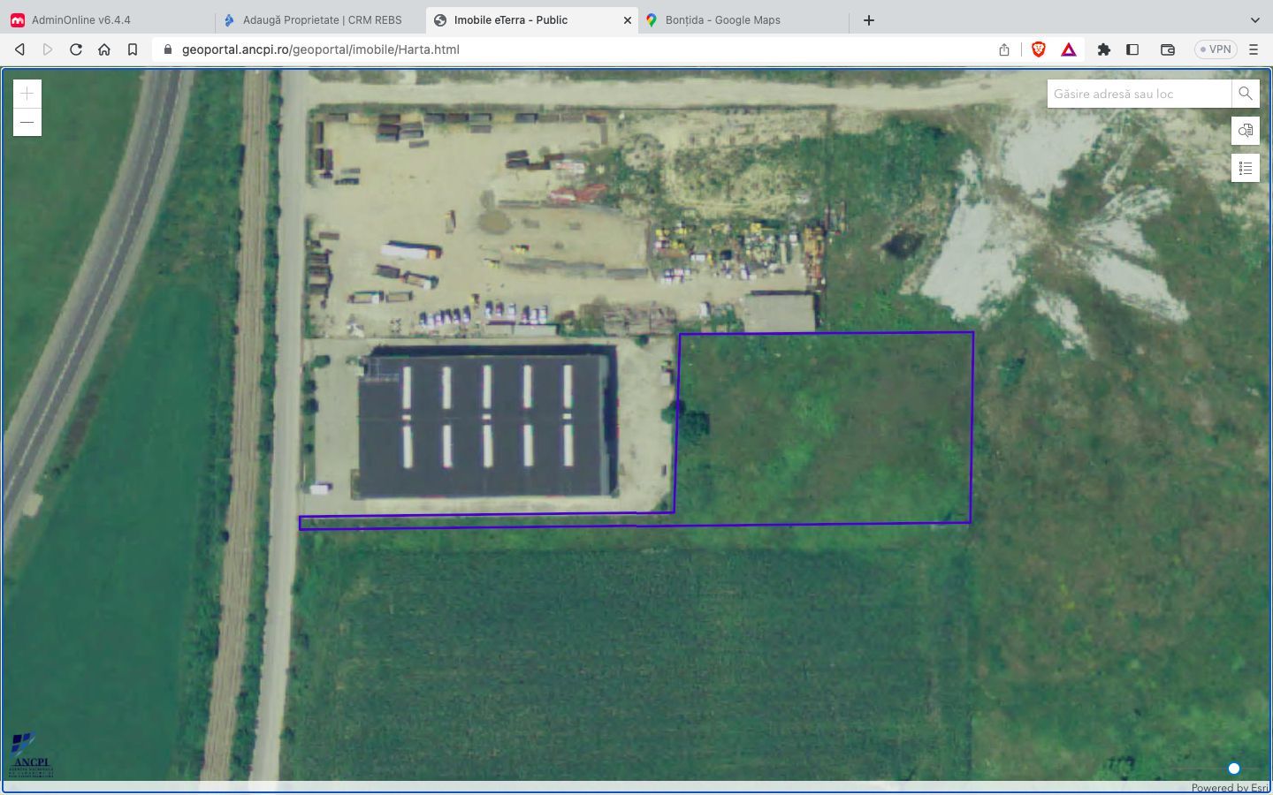Go to browser home page
1273x795 pixels.
(104, 49)
